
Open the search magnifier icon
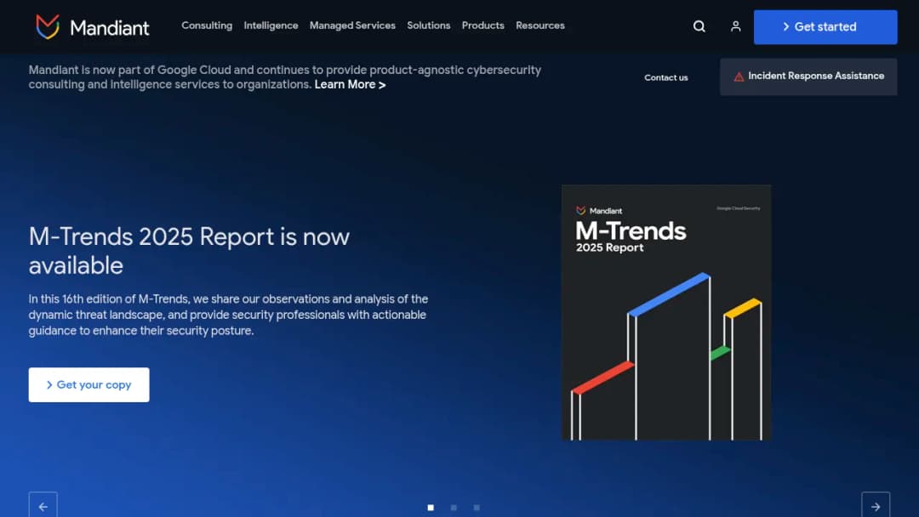(699, 26)
